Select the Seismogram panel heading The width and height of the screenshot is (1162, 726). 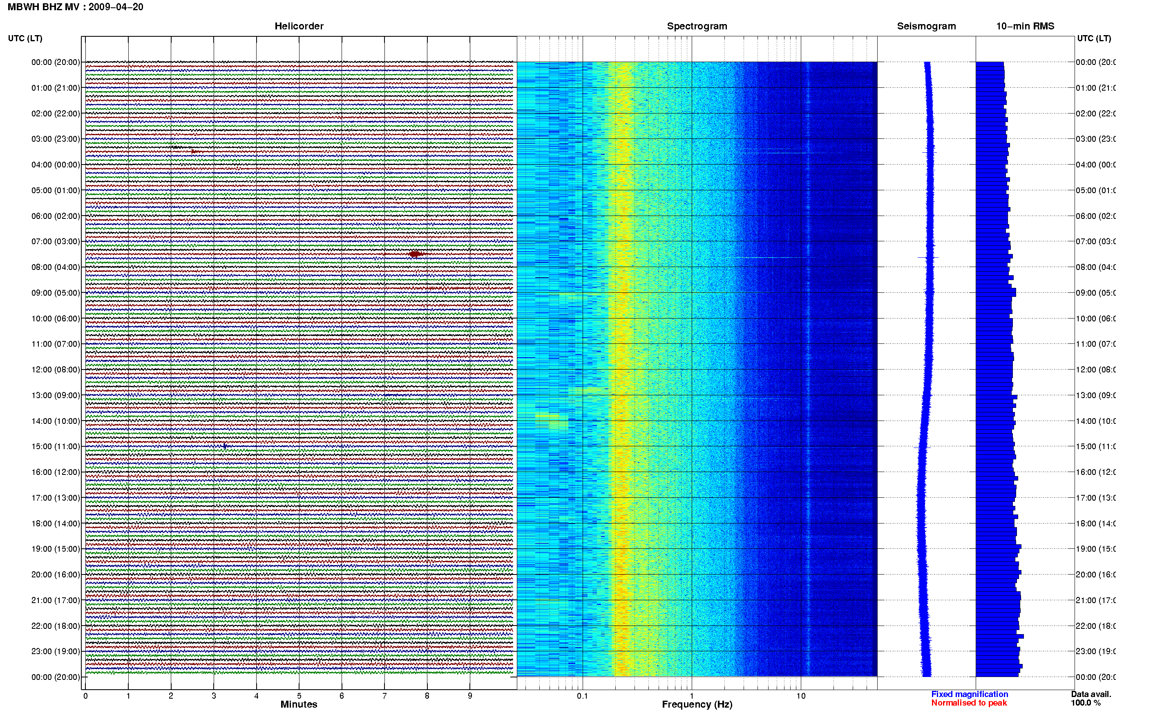click(926, 26)
